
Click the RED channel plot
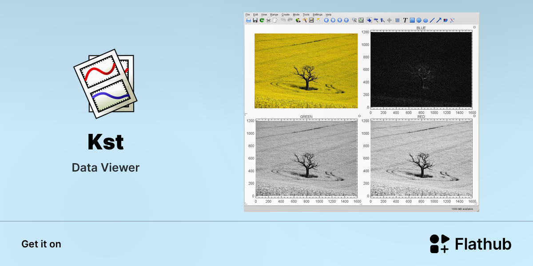point(421,158)
